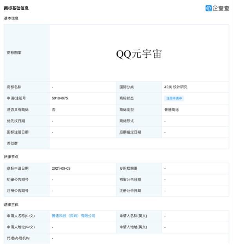Screen dimensions: 233x248
Task: Click the 法律节点 section heading
Action: [11, 157]
